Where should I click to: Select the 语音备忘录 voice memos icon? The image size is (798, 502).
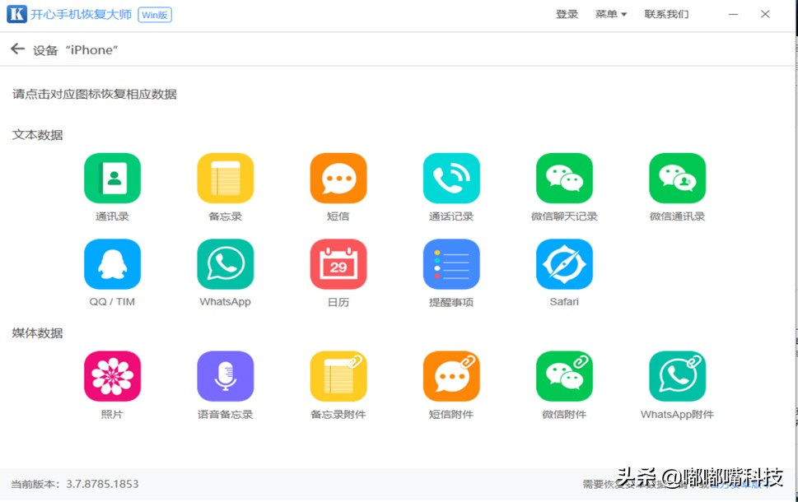click(x=225, y=375)
